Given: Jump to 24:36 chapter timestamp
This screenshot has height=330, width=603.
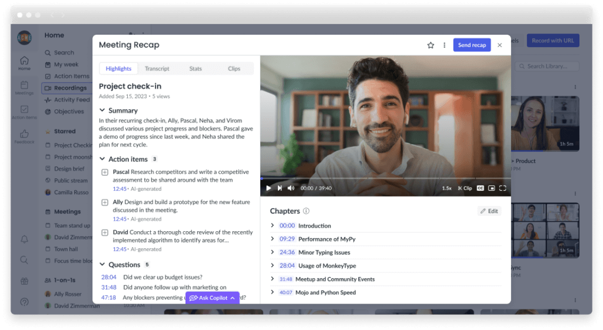Looking at the screenshot, I should tap(287, 252).
